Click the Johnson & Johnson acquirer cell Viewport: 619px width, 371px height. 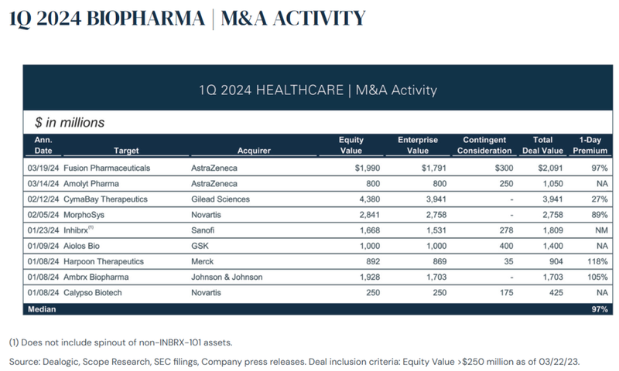(228, 277)
